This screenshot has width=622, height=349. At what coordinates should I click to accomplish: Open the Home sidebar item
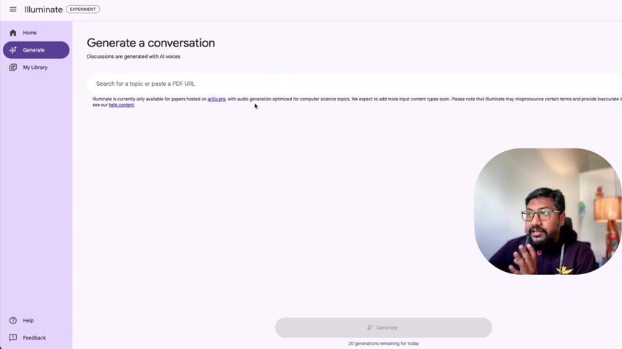pyautogui.click(x=36, y=33)
